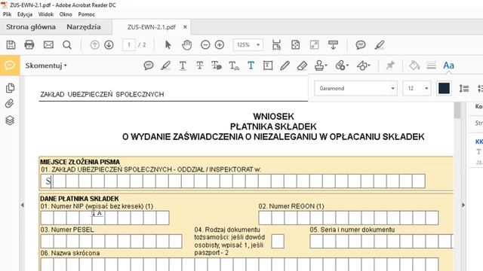
Task: Toggle the keep tool selected pin
Action: point(390,65)
